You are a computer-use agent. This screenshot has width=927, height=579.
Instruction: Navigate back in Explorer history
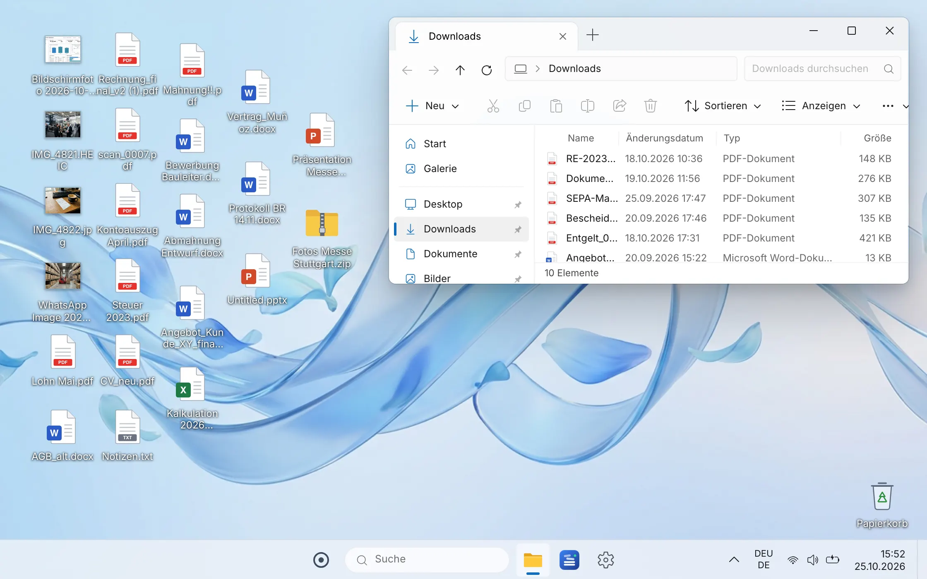point(407,70)
